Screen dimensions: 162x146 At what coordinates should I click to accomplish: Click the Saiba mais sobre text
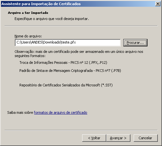pyautogui.click(x=20, y=112)
